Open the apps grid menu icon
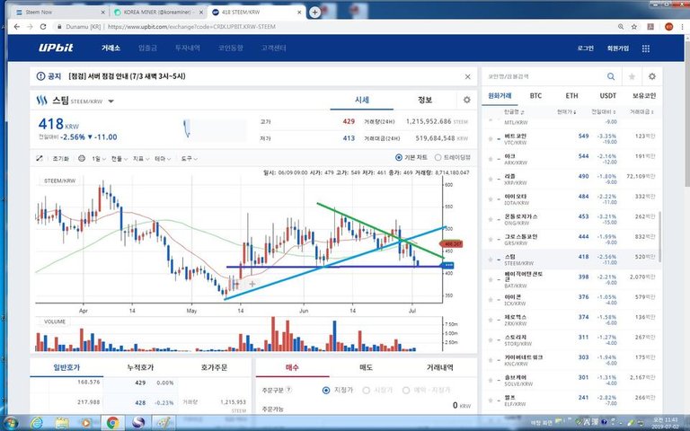Screen dimensions: 690x431 coord(646,48)
